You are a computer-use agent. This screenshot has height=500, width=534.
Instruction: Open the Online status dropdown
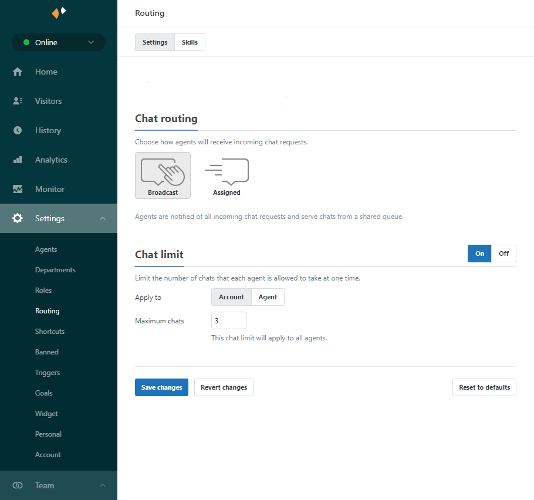click(59, 43)
